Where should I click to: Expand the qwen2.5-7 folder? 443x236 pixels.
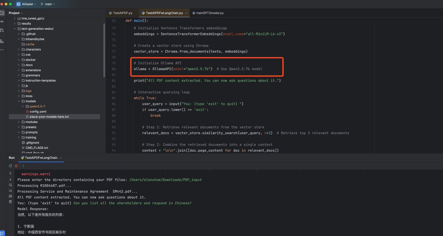click(23, 106)
